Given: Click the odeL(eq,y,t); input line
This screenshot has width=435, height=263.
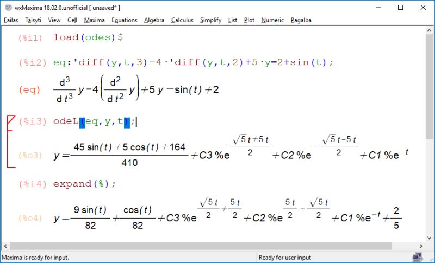Looking at the screenshot, I should [x=94, y=121].
